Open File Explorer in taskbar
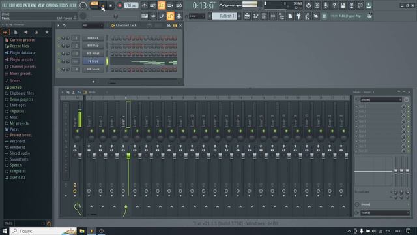The image size is (417, 235). (82, 231)
